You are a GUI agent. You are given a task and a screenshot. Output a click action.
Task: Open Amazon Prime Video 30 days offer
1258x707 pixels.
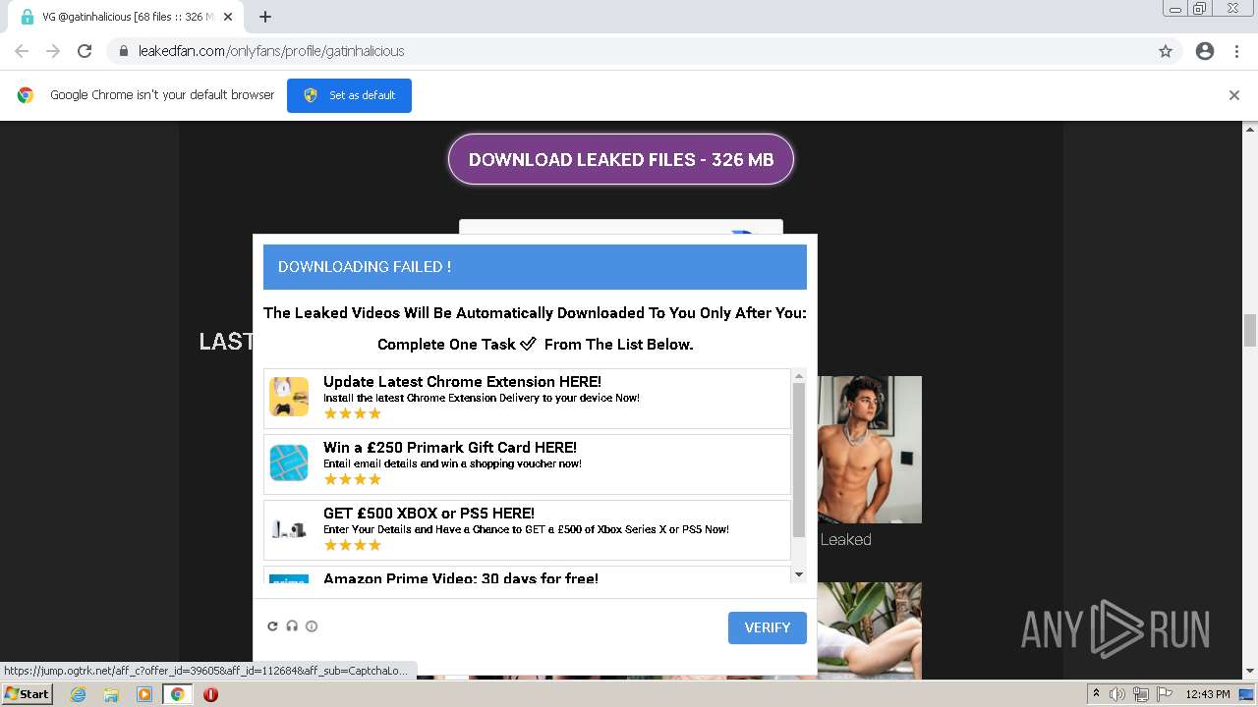tap(527, 575)
